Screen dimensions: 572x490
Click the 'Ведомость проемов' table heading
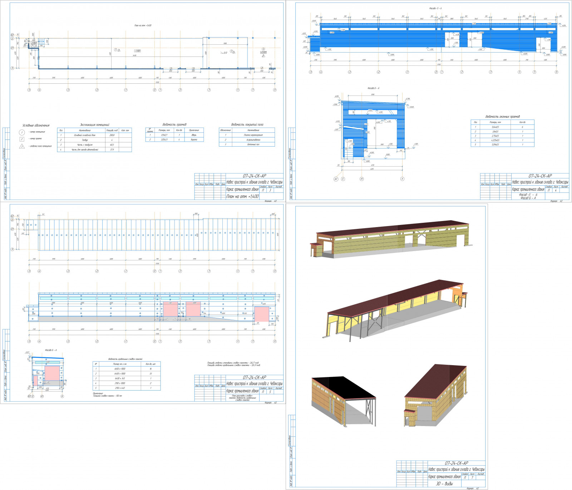(174, 124)
